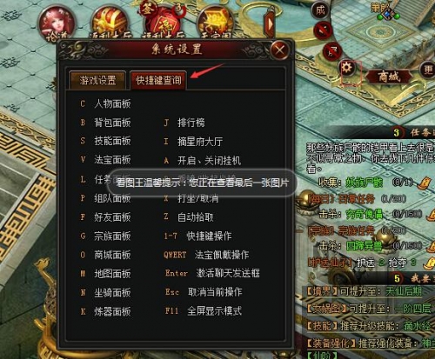Click the 妖族尸骸 quest target link

tap(365, 183)
